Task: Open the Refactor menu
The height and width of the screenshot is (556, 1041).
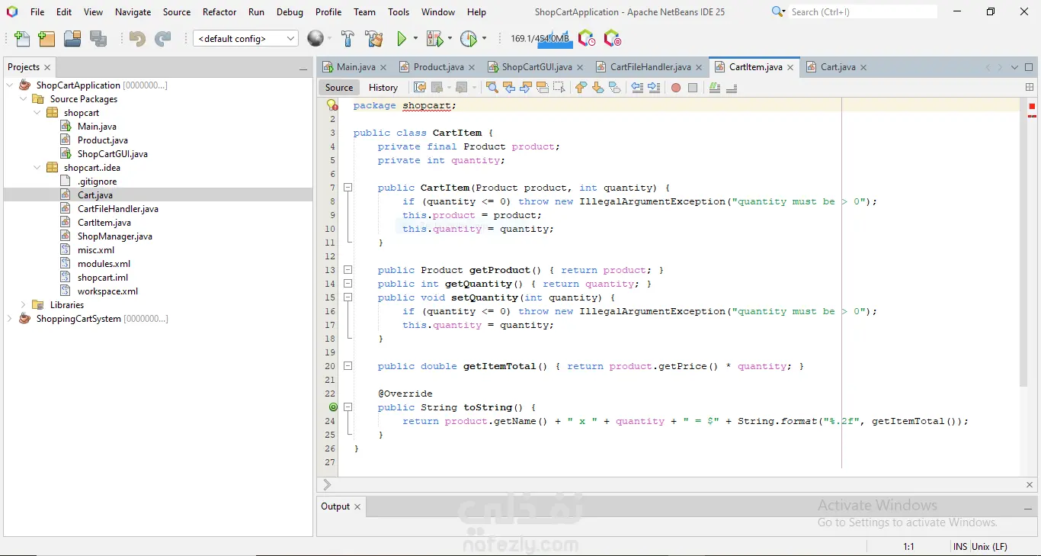Action: click(219, 12)
